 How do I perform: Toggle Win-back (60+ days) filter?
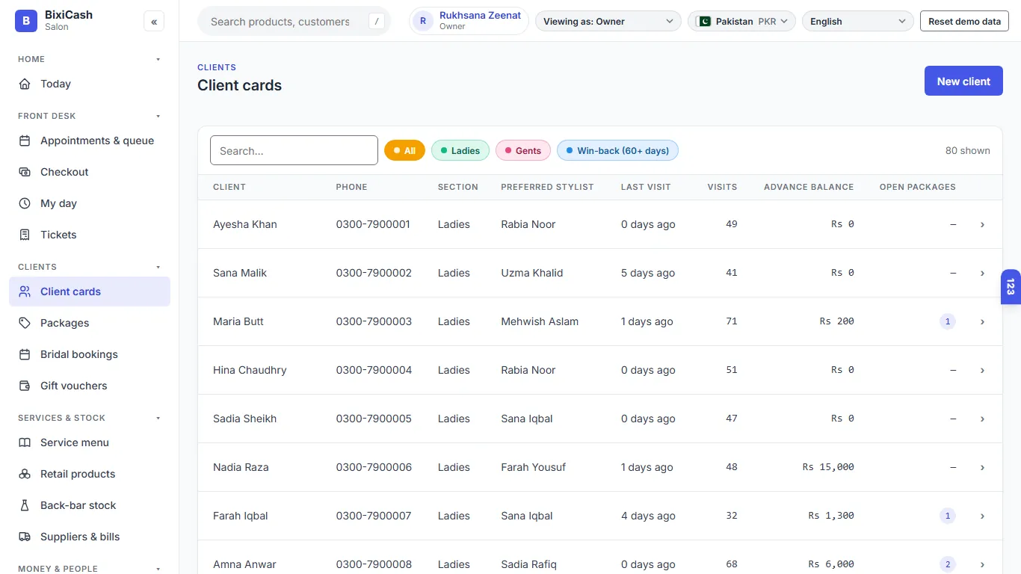point(617,150)
